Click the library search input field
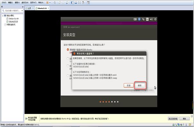Screen dimensions: 194x127 click(x=12, y=11)
